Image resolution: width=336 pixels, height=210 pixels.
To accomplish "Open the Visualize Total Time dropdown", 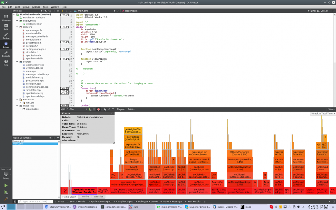I will [323, 114].
